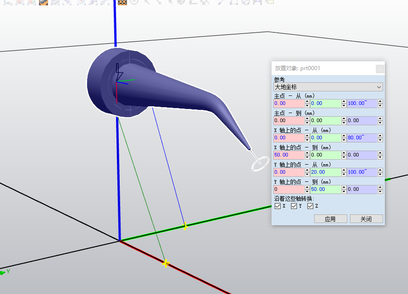The image size is (408, 294).
Task: Increase Y 轴上的点 - 从 X value up arrow
Action: coord(307,170)
